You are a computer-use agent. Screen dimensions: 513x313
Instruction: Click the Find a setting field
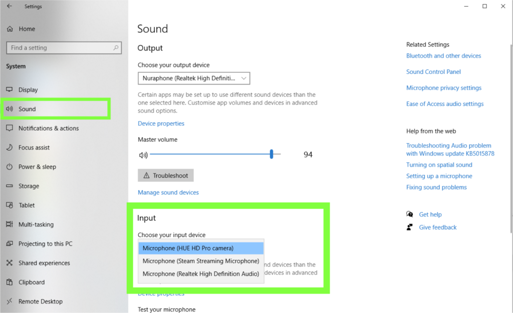pyautogui.click(x=64, y=47)
